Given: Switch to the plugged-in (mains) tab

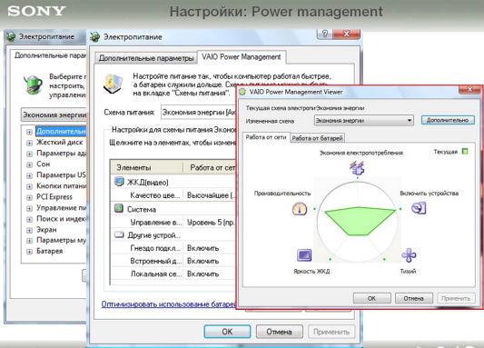Looking at the screenshot, I should tap(266, 137).
